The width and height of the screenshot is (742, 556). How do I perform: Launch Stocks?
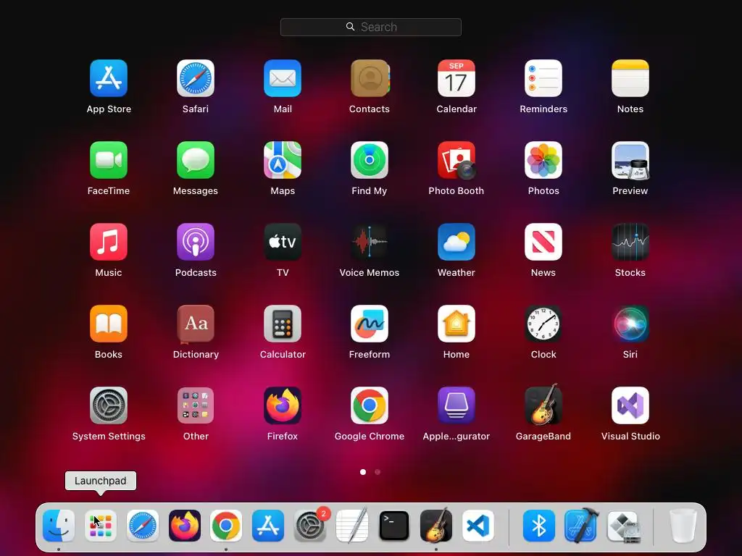tap(630, 242)
